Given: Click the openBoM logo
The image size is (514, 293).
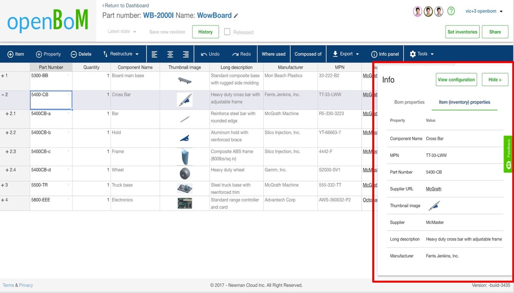Looking at the screenshot, I should (48, 21).
